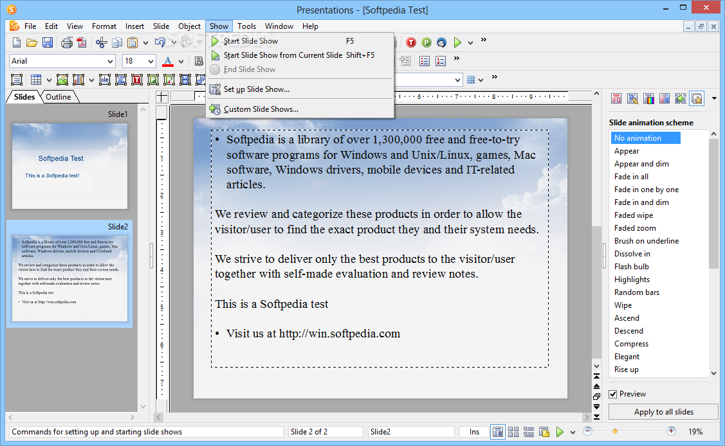The height and width of the screenshot is (446, 725).
Task: Open color scheme icon in sidebar
Action: pos(648,98)
